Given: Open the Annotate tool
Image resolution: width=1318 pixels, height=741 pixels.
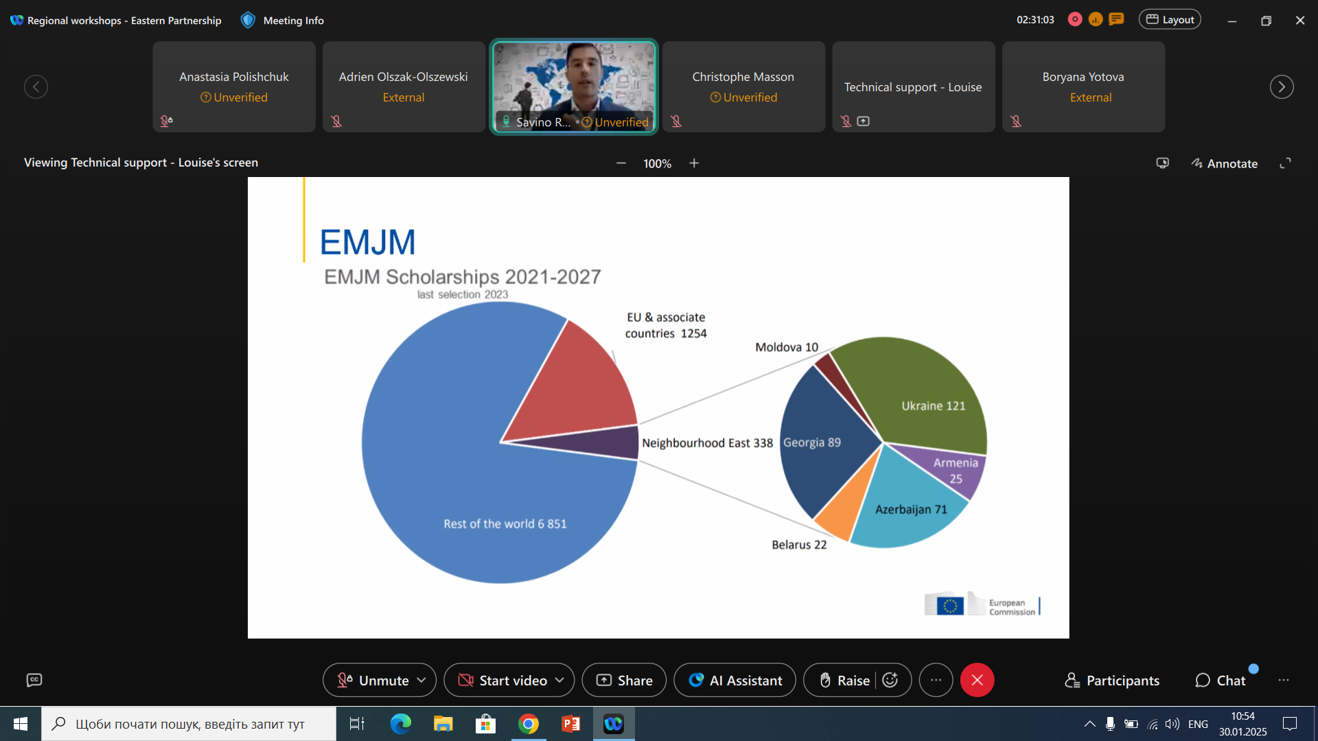Looking at the screenshot, I should coord(1225,163).
